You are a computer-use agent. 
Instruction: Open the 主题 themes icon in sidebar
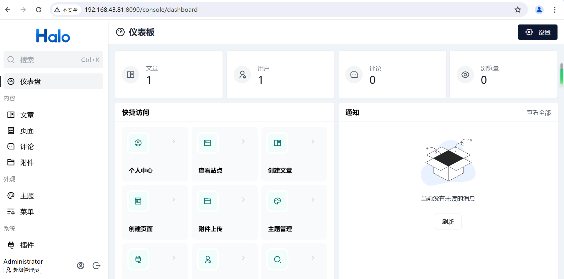click(x=11, y=196)
